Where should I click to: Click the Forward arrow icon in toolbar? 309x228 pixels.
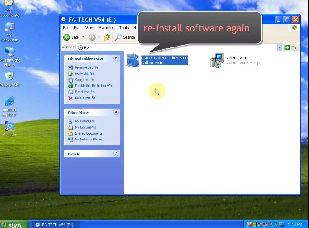click(x=92, y=37)
